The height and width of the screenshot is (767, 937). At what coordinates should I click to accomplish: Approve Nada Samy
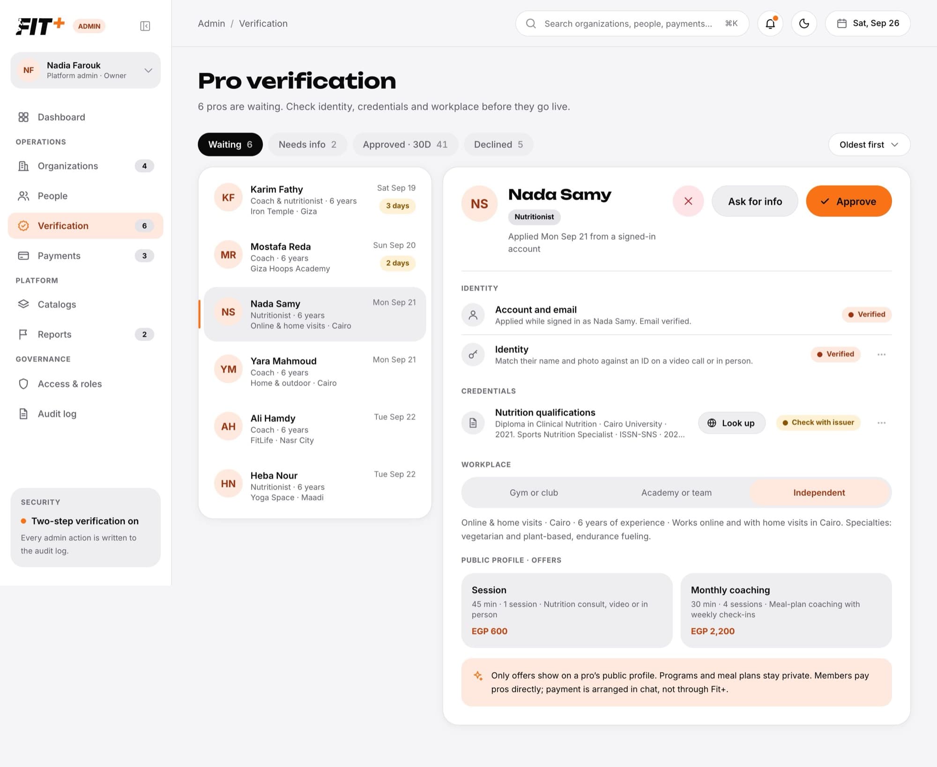(848, 201)
